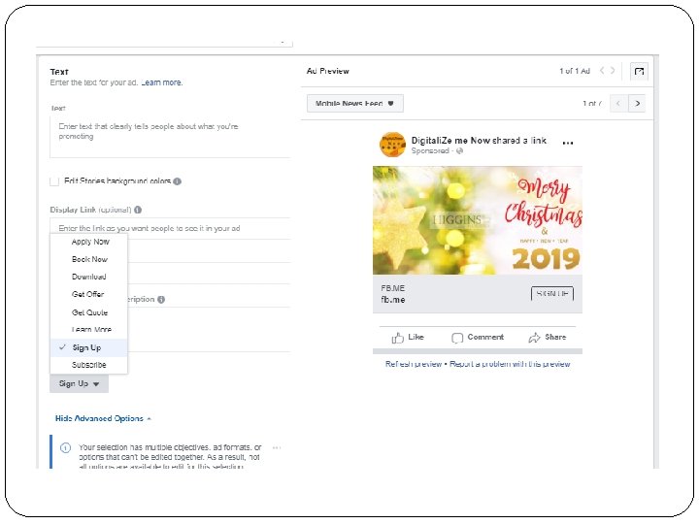Click the Like thumbs-up icon
699x524 pixels.
tap(398, 338)
